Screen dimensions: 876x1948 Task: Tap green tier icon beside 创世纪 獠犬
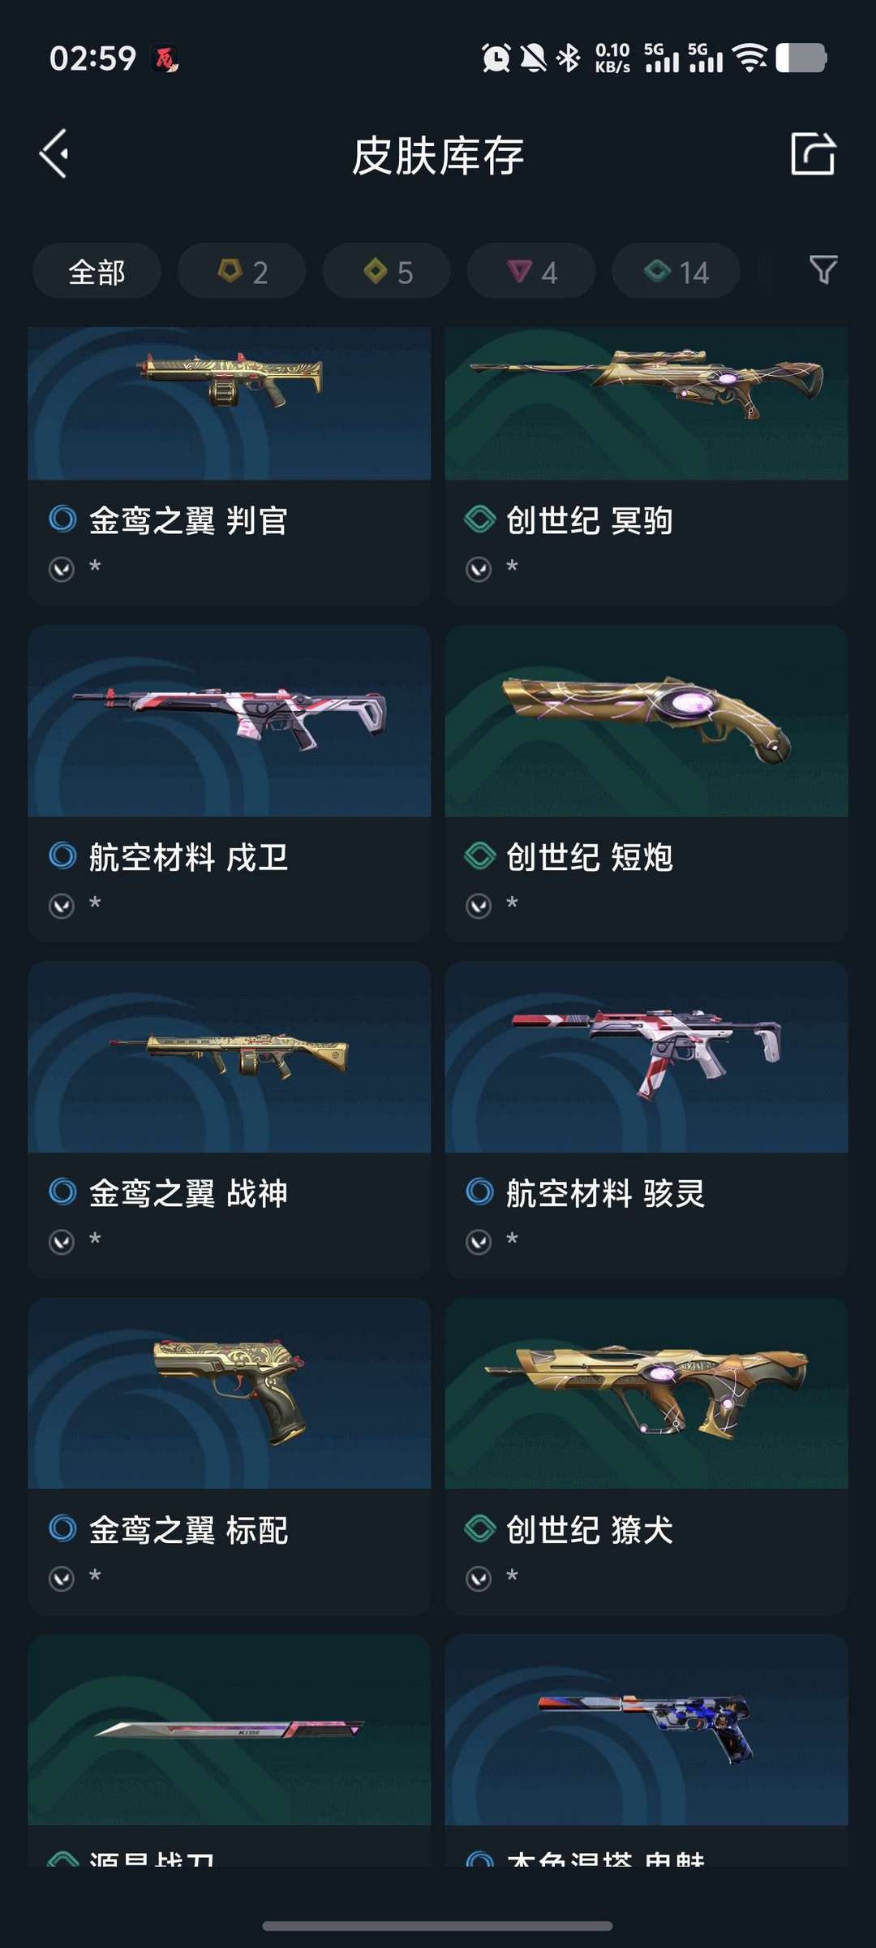pyautogui.click(x=479, y=1528)
